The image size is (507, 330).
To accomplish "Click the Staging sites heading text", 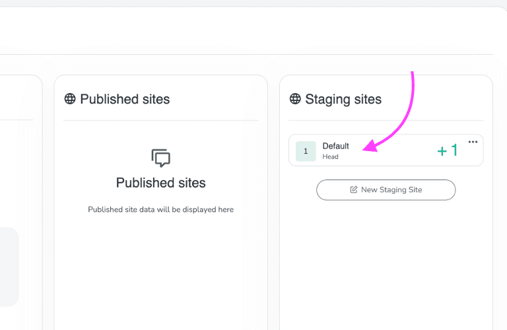I will click(343, 99).
